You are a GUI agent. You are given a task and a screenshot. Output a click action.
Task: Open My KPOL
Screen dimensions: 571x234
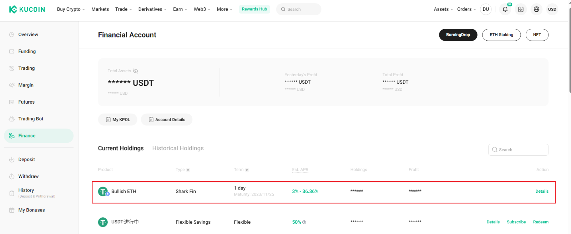click(x=118, y=120)
